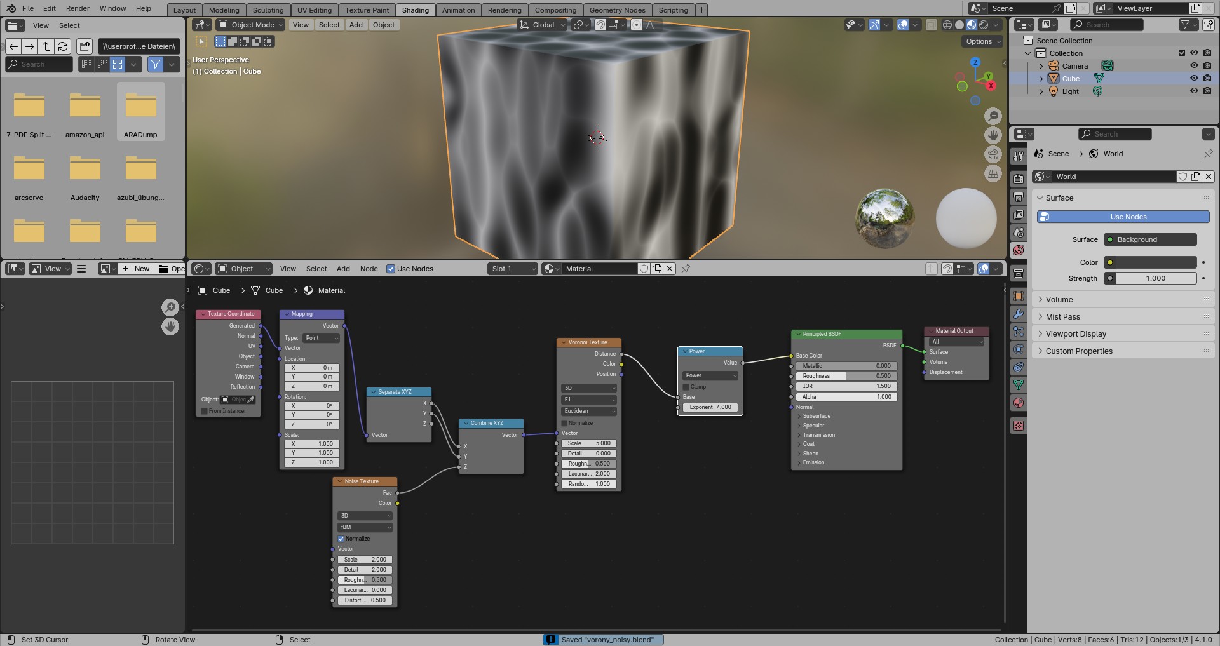This screenshot has width=1220, height=646.
Task: Open the Object Mode dropdown
Action: [x=250, y=25]
